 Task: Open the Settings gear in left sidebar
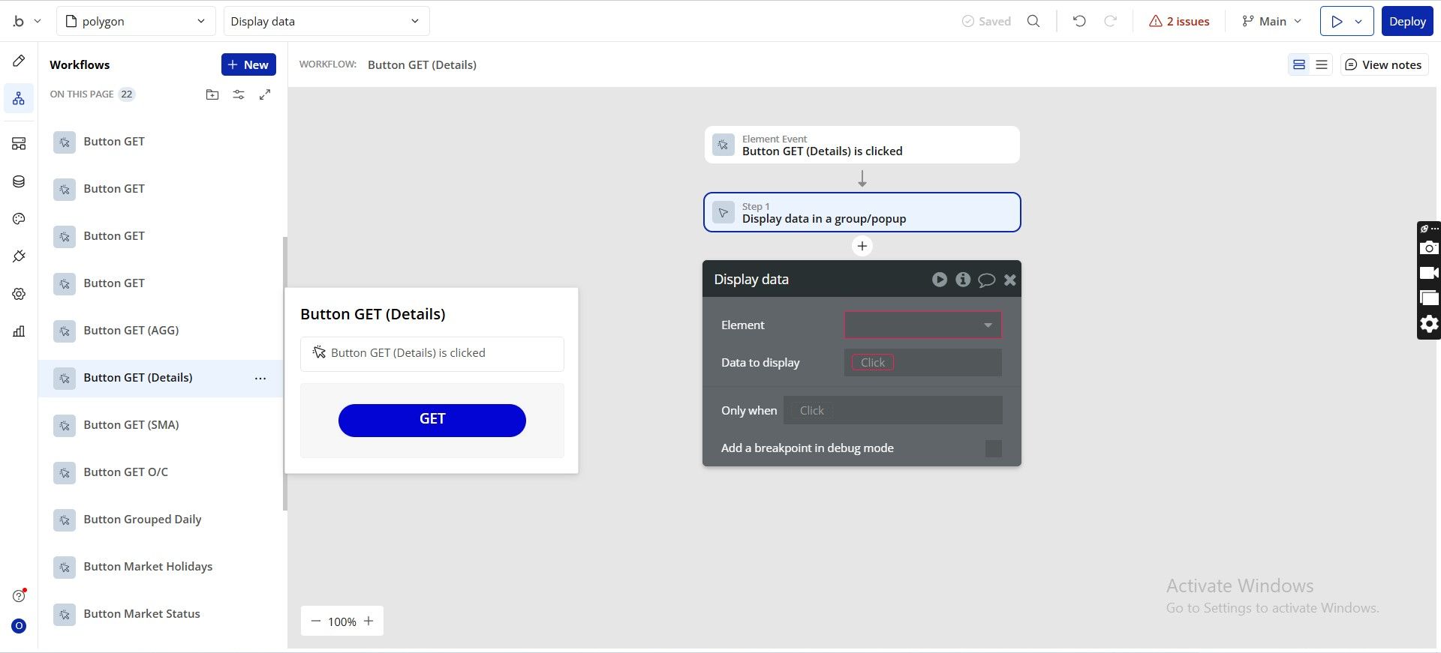pyautogui.click(x=19, y=294)
